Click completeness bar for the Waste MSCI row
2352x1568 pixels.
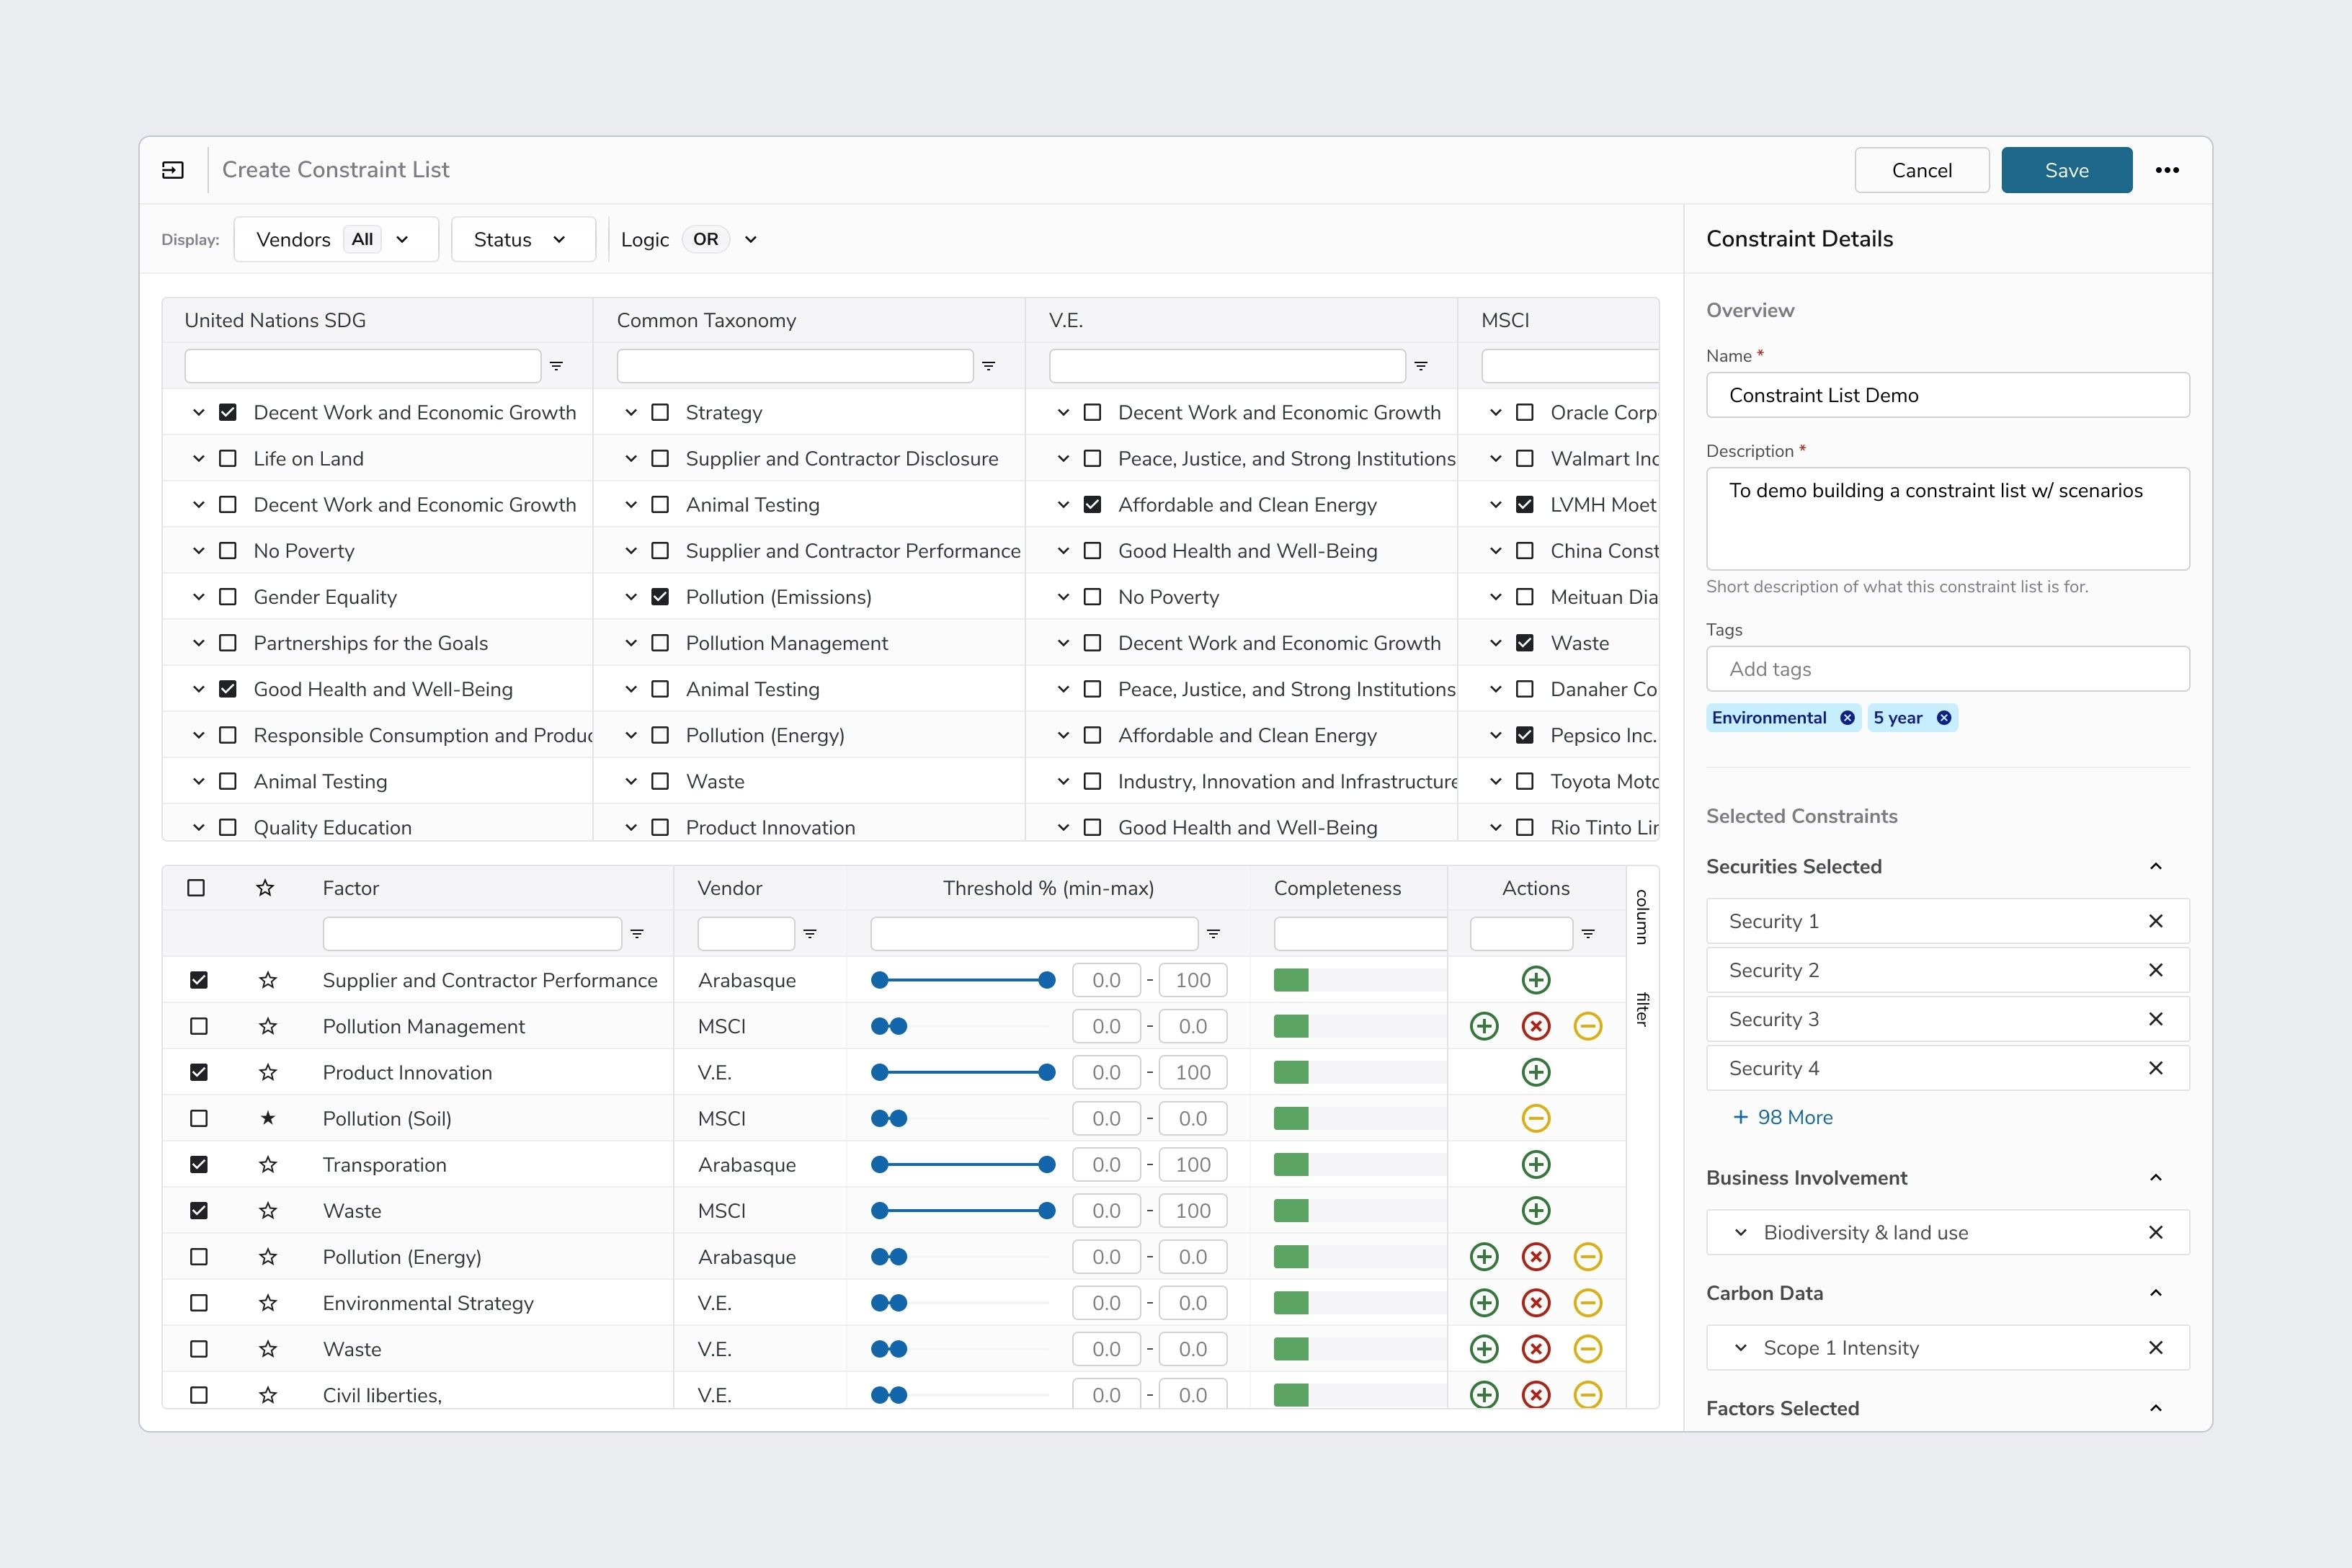(x=1360, y=1211)
